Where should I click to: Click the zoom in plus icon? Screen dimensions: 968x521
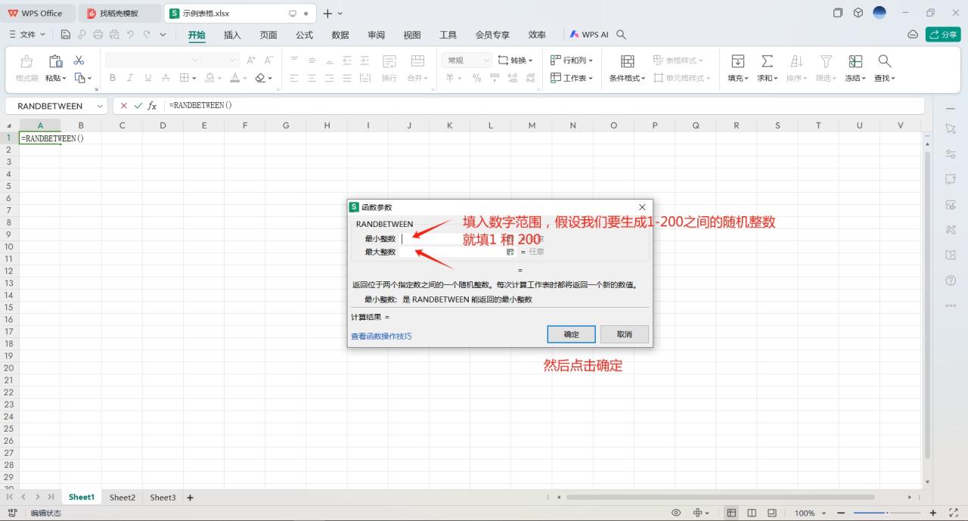click(932, 513)
